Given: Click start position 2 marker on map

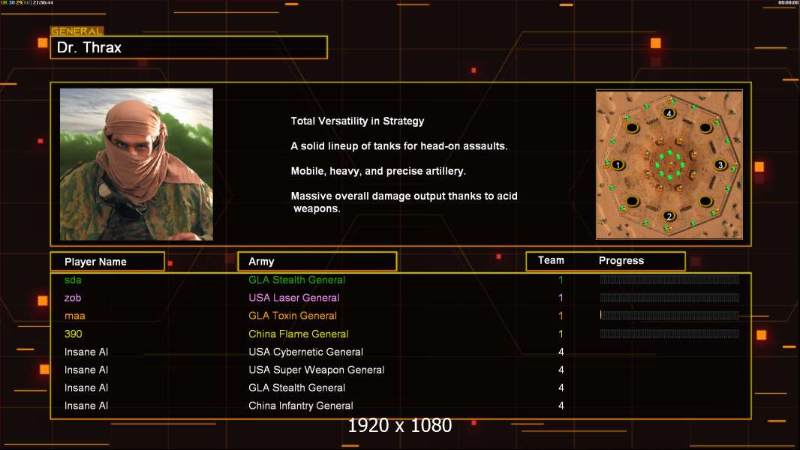Looking at the screenshot, I should (x=669, y=217).
